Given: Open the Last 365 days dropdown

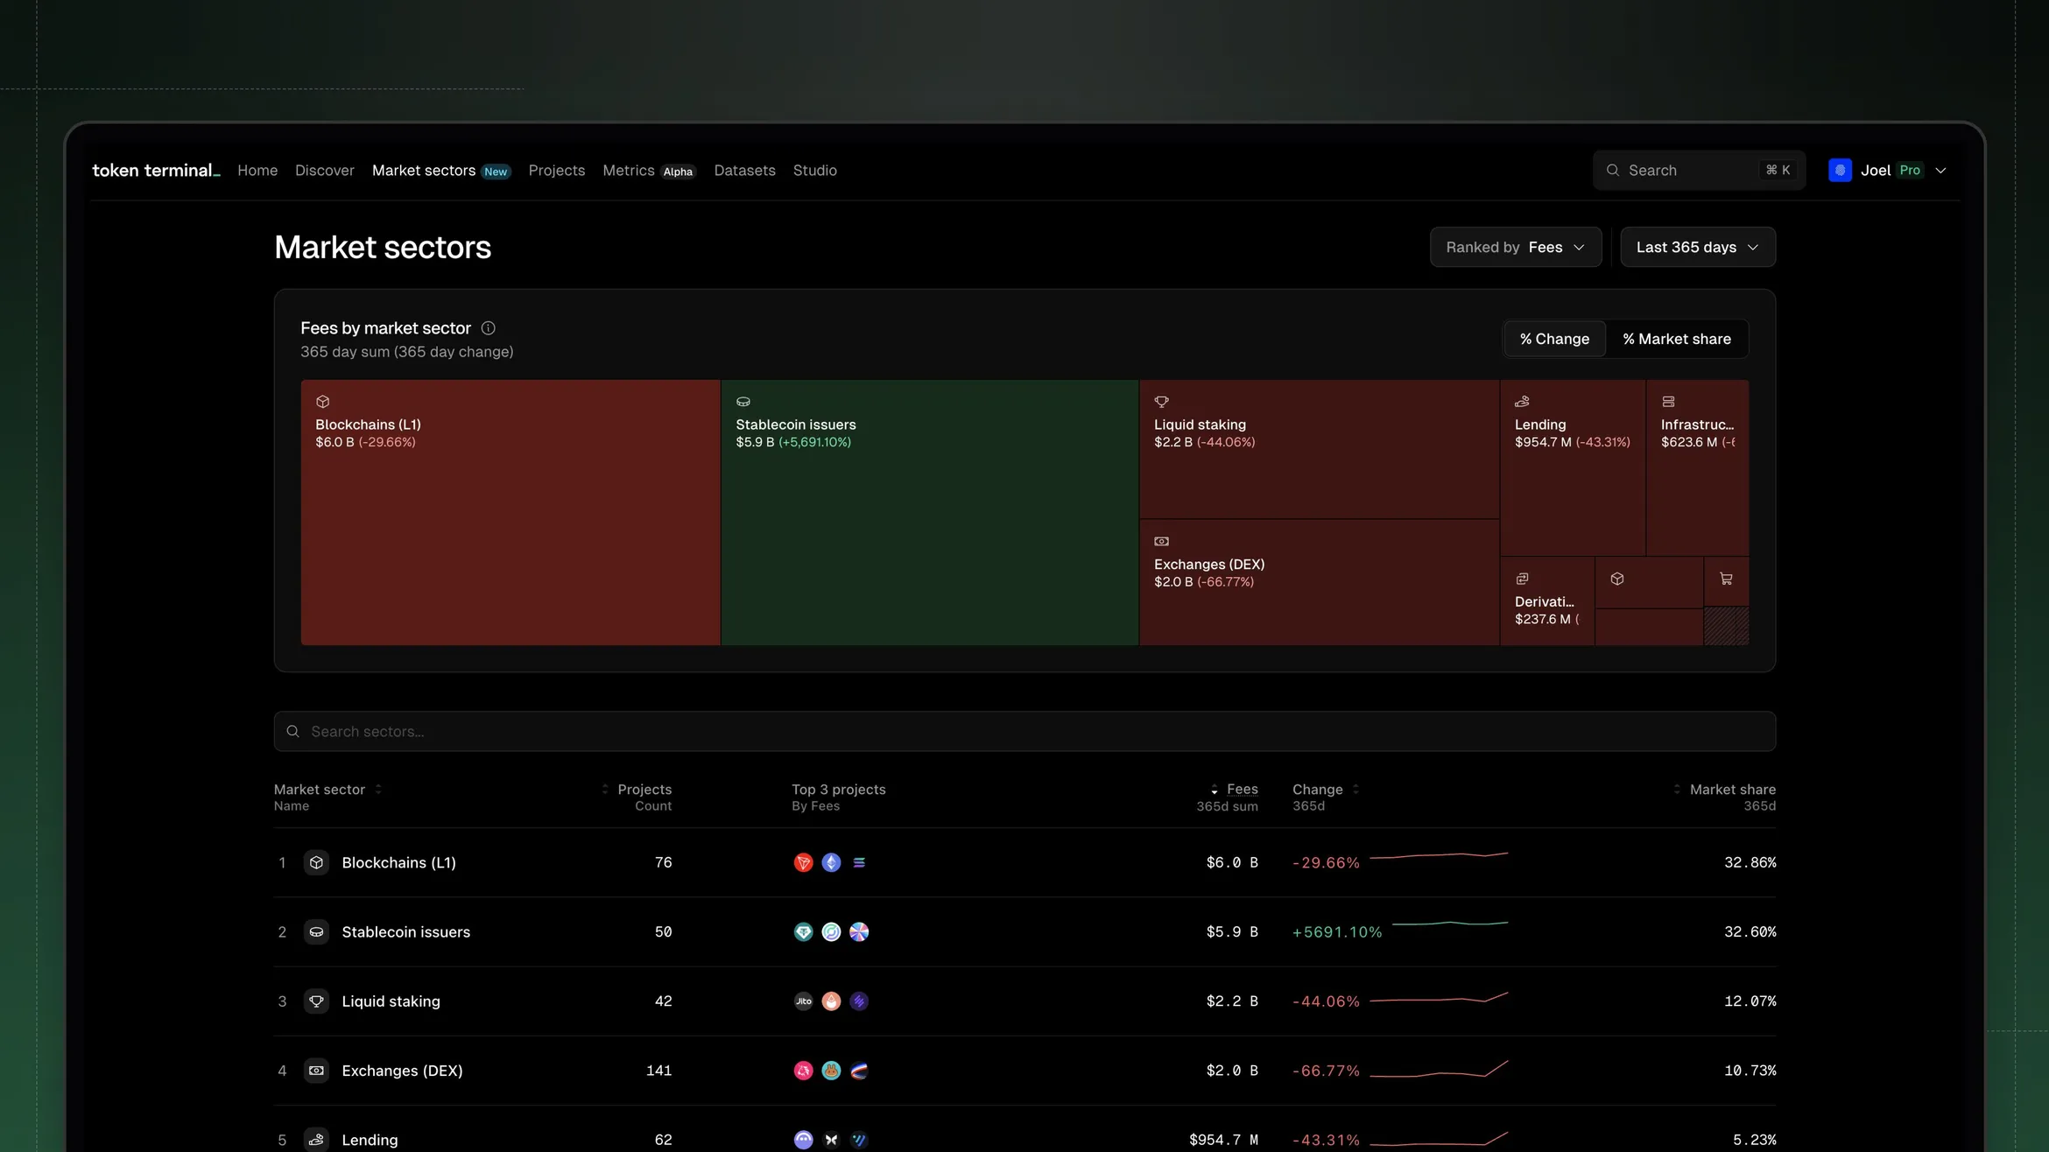Looking at the screenshot, I should (1698, 247).
